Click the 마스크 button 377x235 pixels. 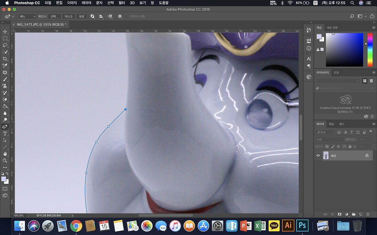[69, 16]
